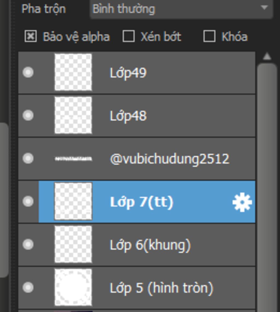Open settings gear of Lớp 7(tt) layer
Image resolution: width=280 pixels, height=312 pixels.
point(242,202)
